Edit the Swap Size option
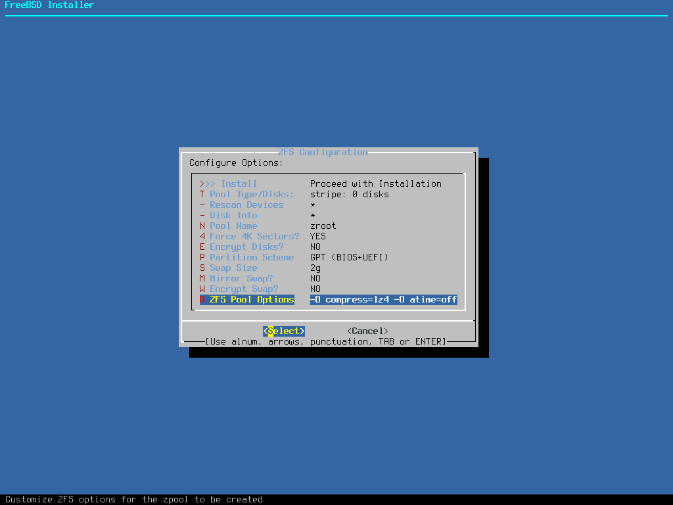673x505 pixels. 233,268
